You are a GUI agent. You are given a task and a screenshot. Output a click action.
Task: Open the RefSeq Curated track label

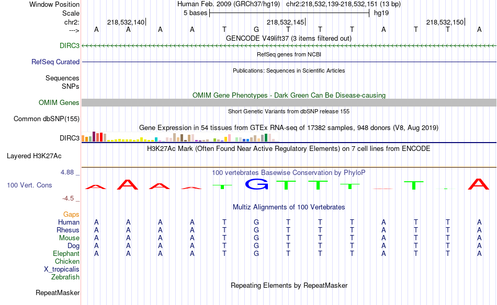pyautogui.click(x=55, y=62)
